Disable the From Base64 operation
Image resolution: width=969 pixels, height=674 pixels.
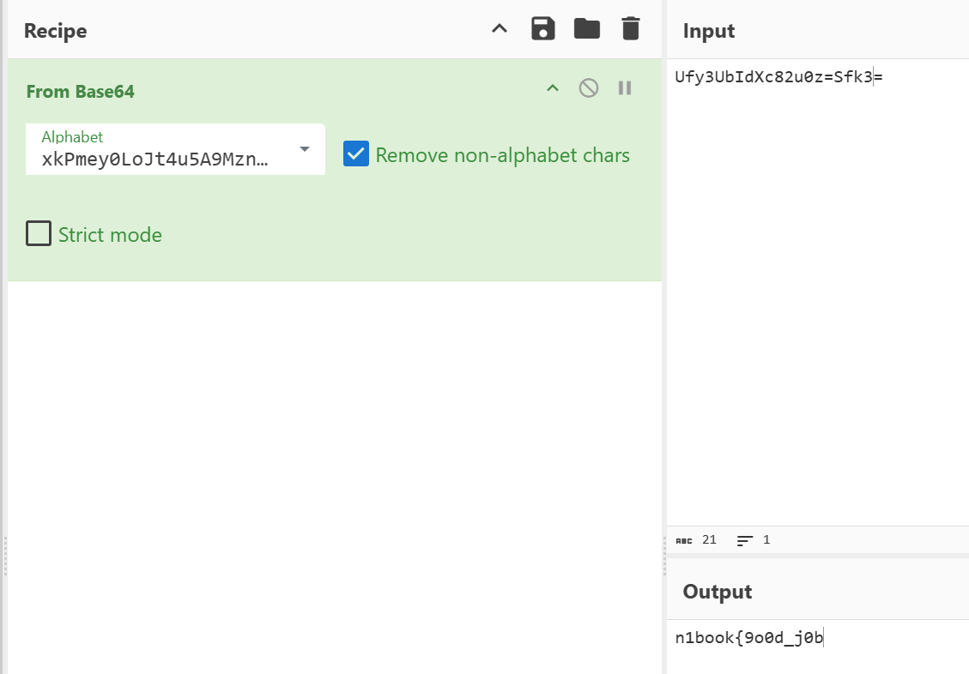tap(588, 88)
